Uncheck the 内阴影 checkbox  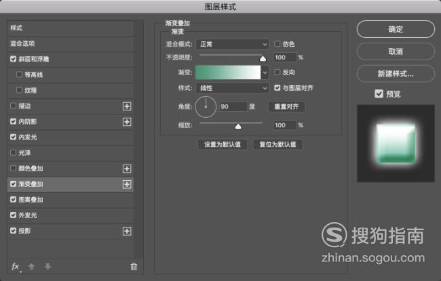click(13, 121)
